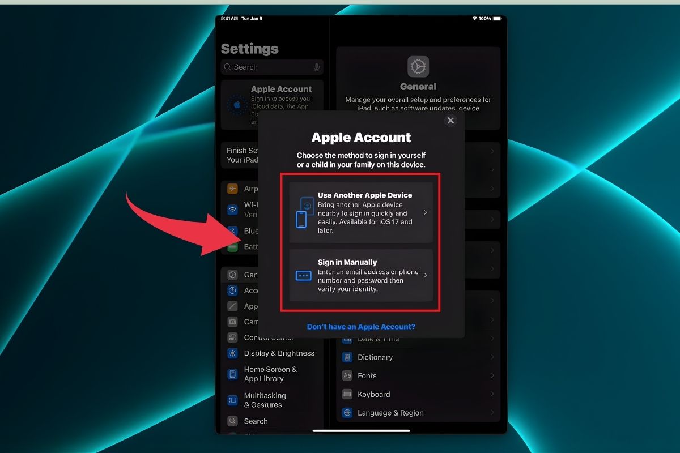Tap the microphone icon in the search bar
Image resolution: width=680 pixels, height=453 pixels.
316,67
